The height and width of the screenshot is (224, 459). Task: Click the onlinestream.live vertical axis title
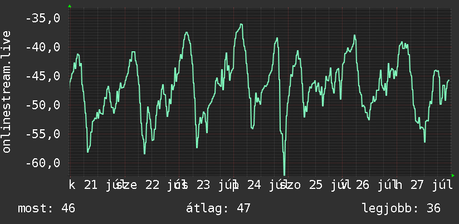coord(6,91)
